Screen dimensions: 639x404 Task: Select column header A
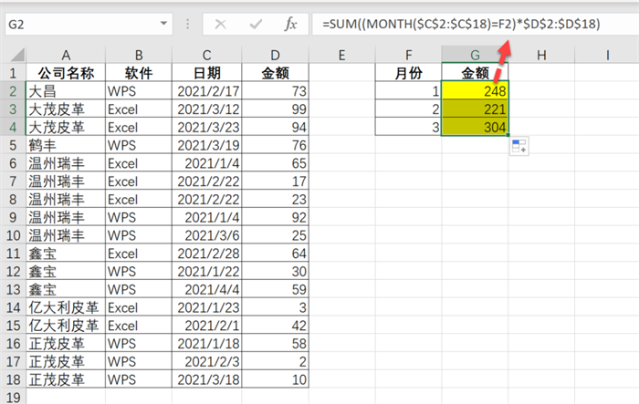pyautogui.click(x=66, y=55)
